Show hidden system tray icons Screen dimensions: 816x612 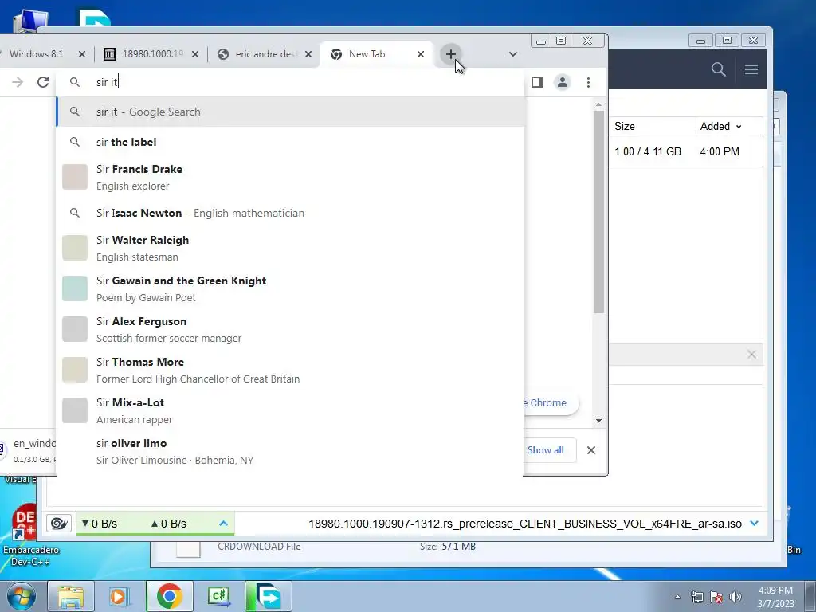[x=677, y=597]
